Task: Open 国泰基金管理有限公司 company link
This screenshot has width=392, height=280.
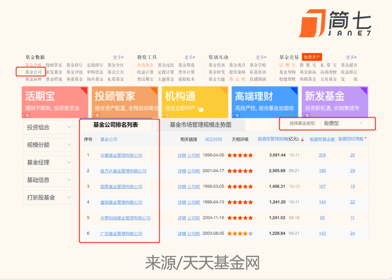Action: point(121,187)
